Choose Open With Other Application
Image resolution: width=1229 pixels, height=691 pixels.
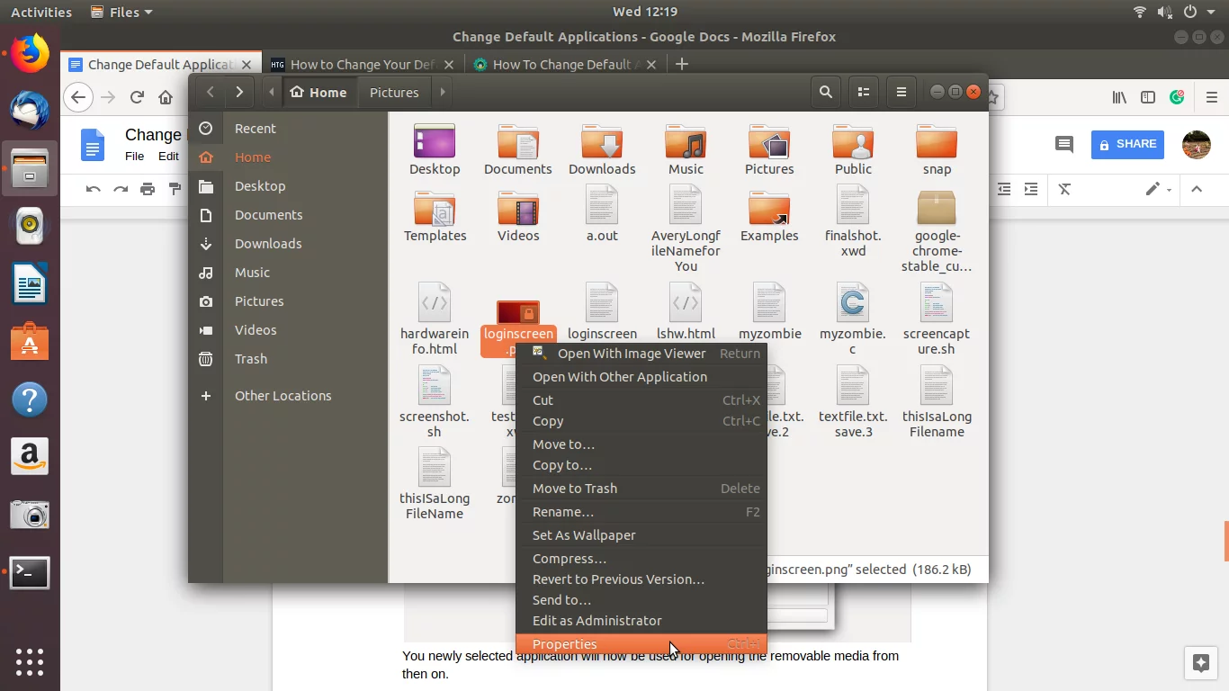[x=619, y=377]
